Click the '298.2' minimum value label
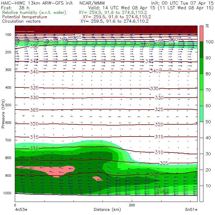This screenshot has height=215, width=215. point(163,191)
